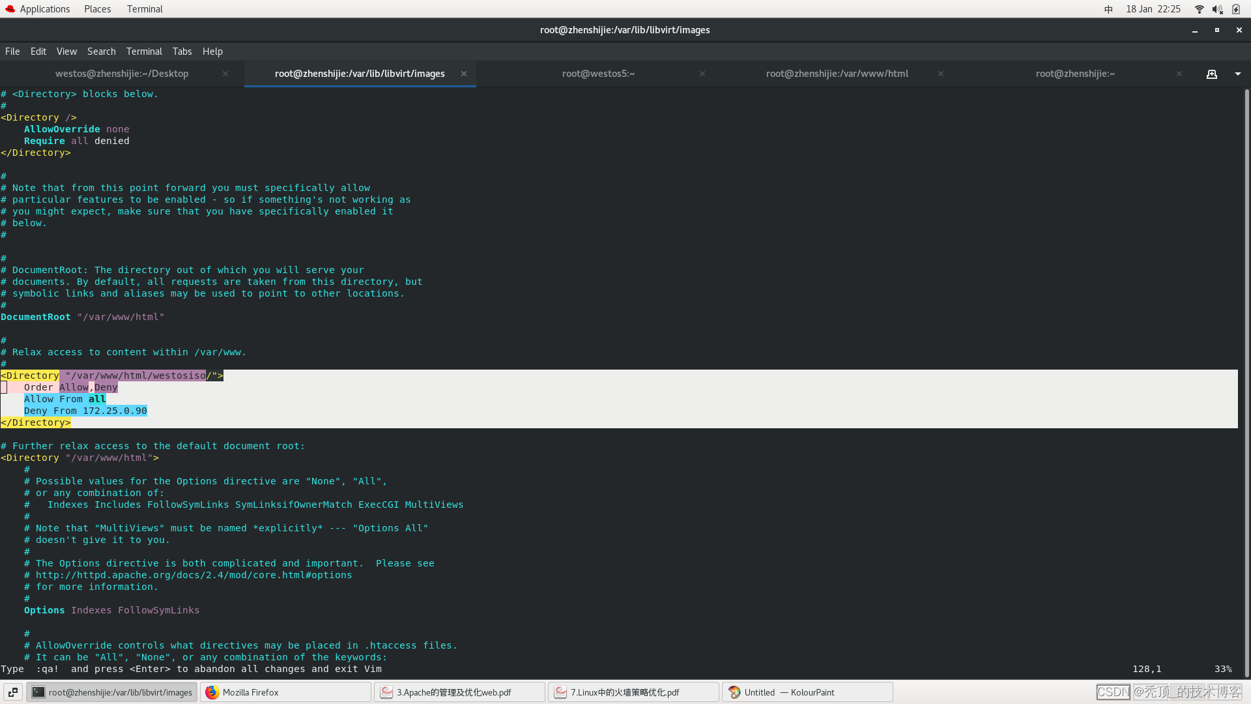This screenshot has height=704, width=1251.
Task: Open the Tabs menu
Action: tap(182, 51)
